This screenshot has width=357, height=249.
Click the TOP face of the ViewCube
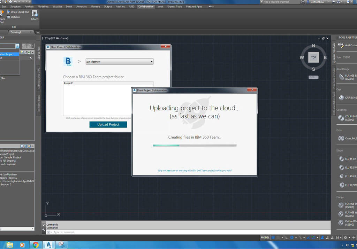click(313, 57)
